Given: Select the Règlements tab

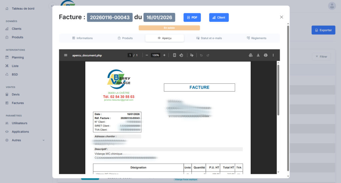Looking at the screenshot, I should pos(256,38).
